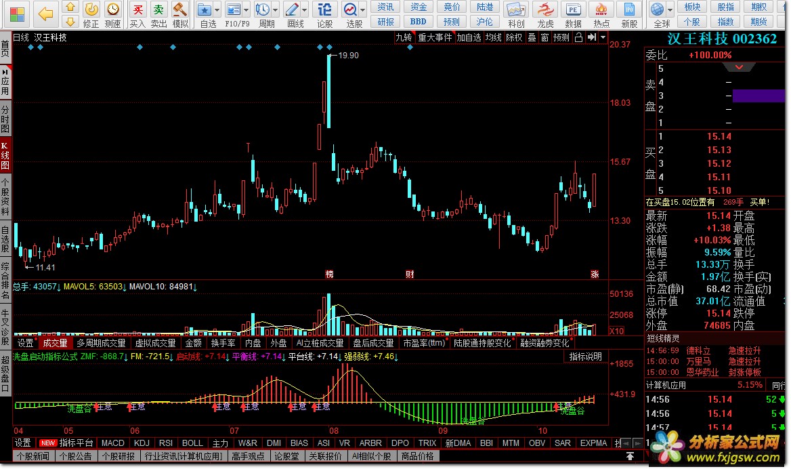The height and width of the screenshot is (469, 791).
Task: Click the 期货 futures button
Action: (758, 22)
